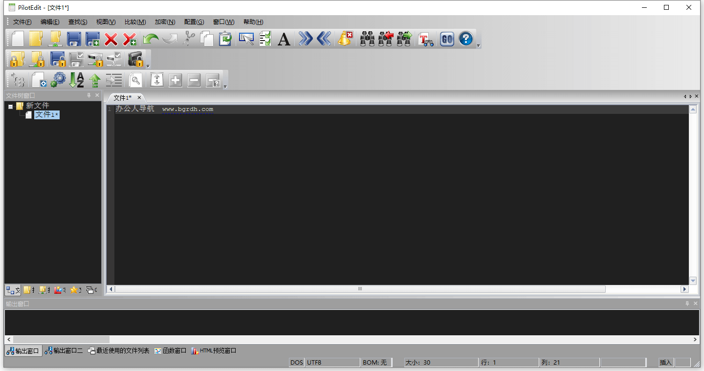
Task: Click the scissors Cut icon
Action: (189, 39)
